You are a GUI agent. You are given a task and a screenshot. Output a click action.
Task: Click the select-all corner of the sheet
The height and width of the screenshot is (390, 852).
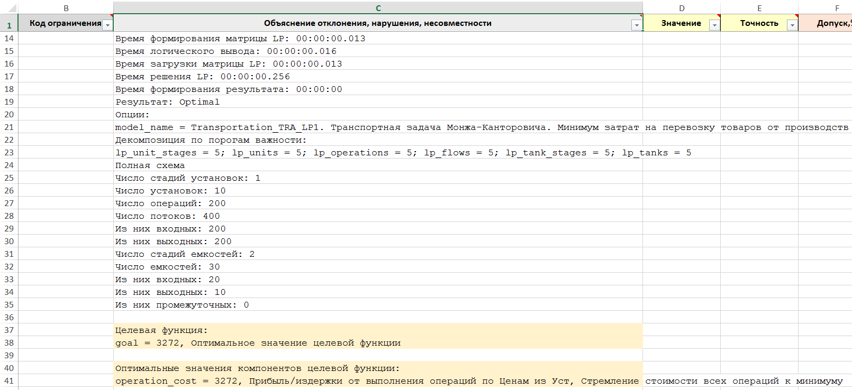pos(9,8)
